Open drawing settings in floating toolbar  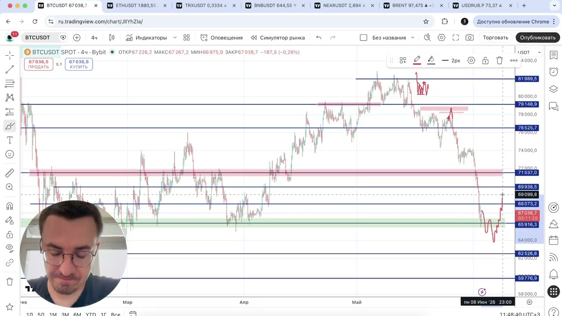(x=471, y=61)
